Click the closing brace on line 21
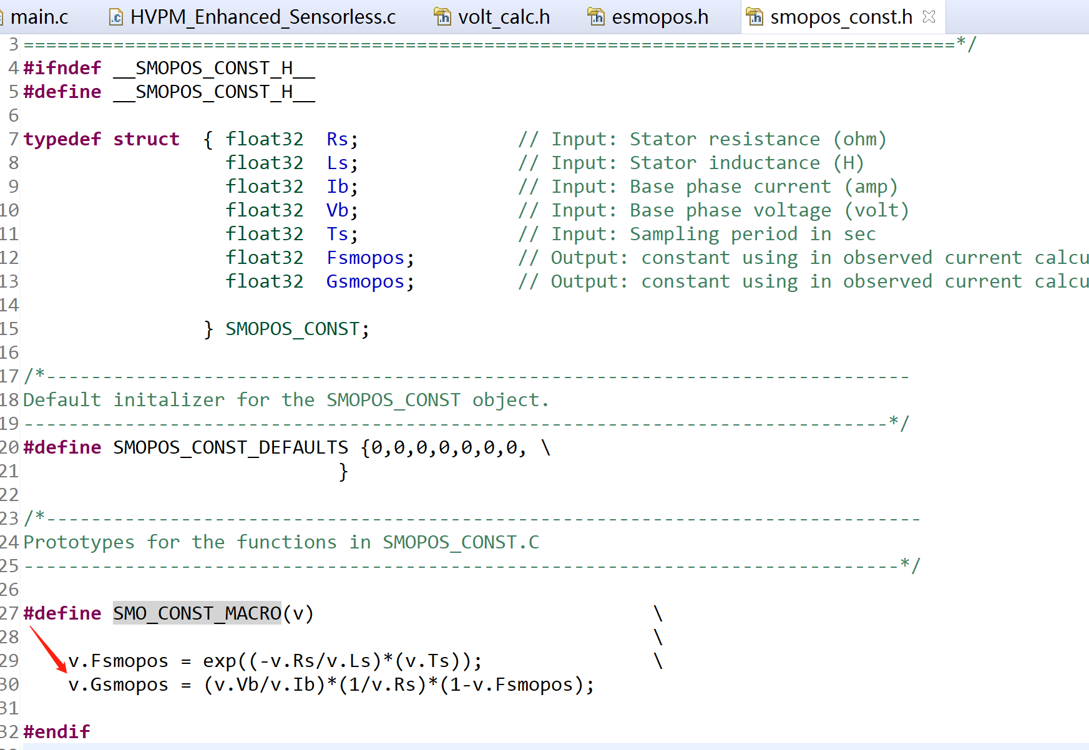The height and width of the screenshot is (750, 1089). [343, 471]
